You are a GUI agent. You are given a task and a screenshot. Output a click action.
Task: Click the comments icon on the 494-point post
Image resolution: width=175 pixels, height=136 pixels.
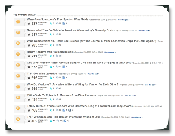click(x=57, y=99)
